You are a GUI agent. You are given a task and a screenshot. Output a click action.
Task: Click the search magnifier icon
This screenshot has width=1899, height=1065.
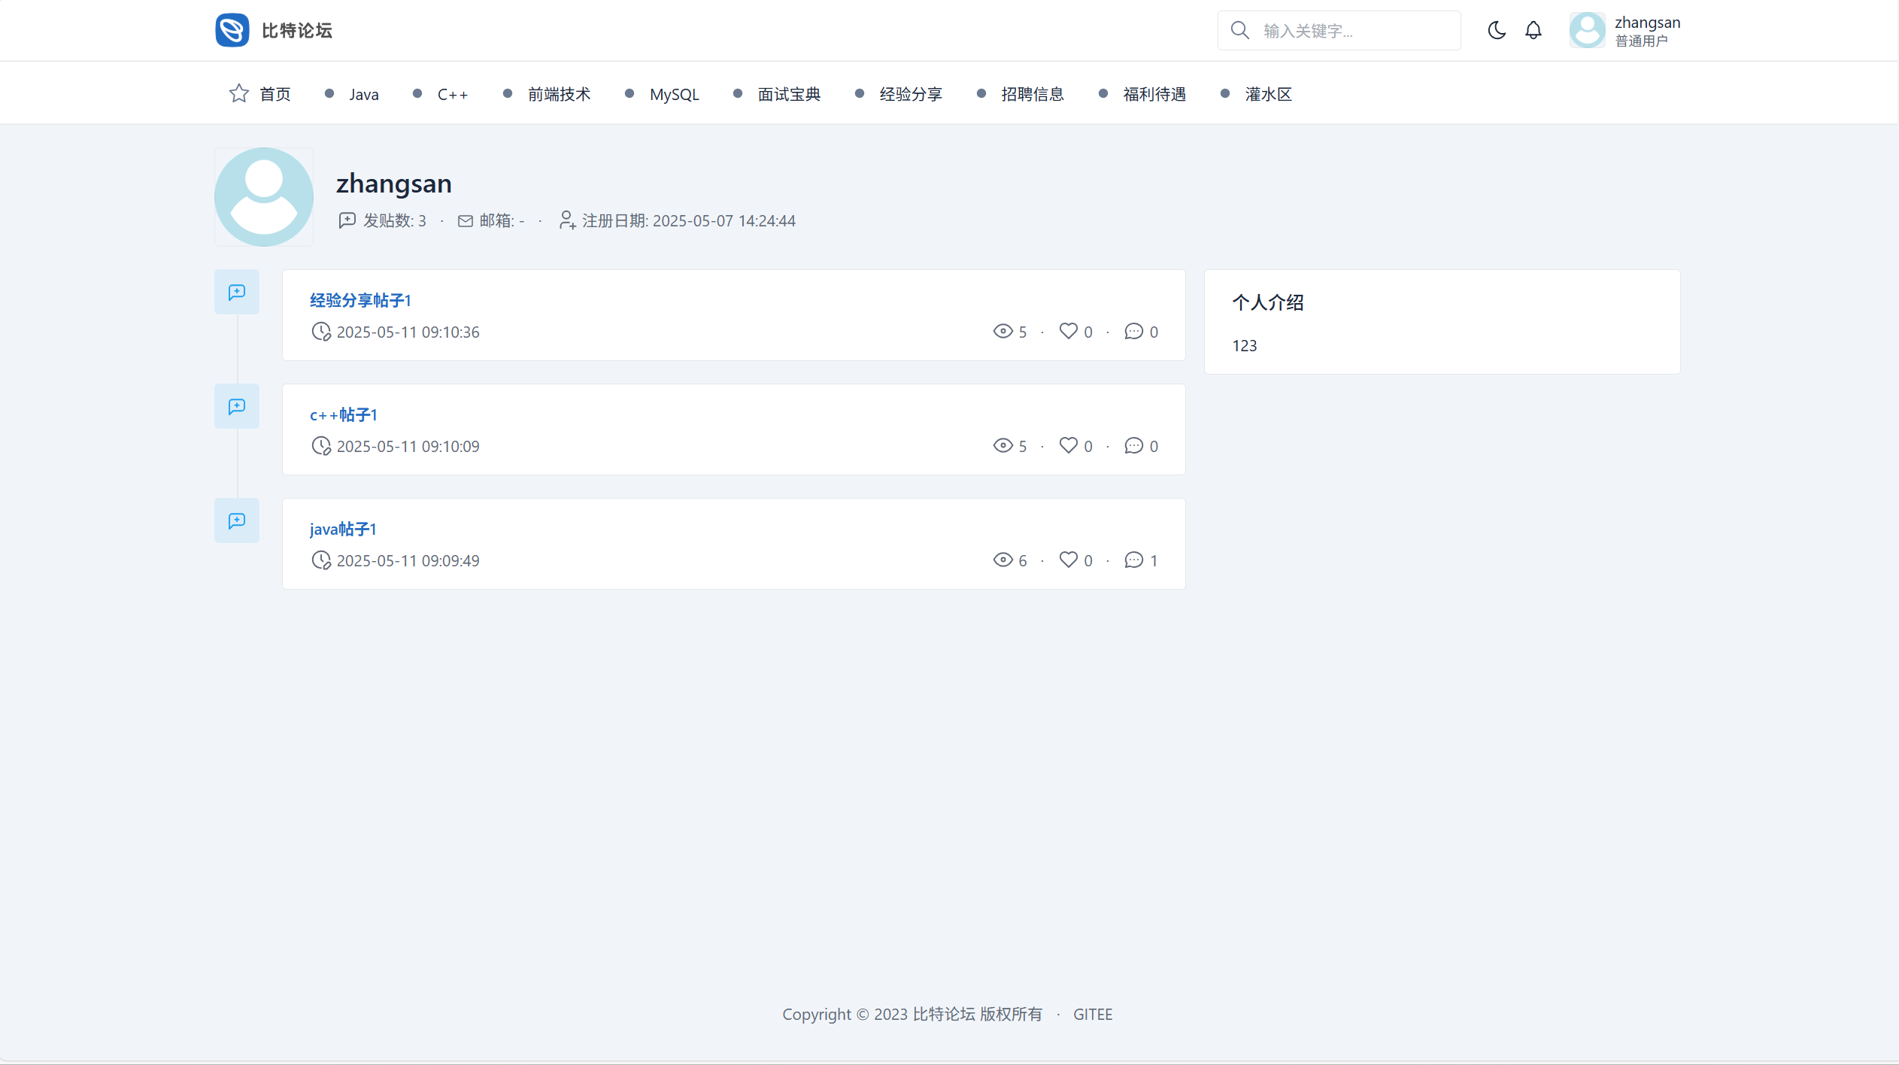click(x=1239, y=30)
